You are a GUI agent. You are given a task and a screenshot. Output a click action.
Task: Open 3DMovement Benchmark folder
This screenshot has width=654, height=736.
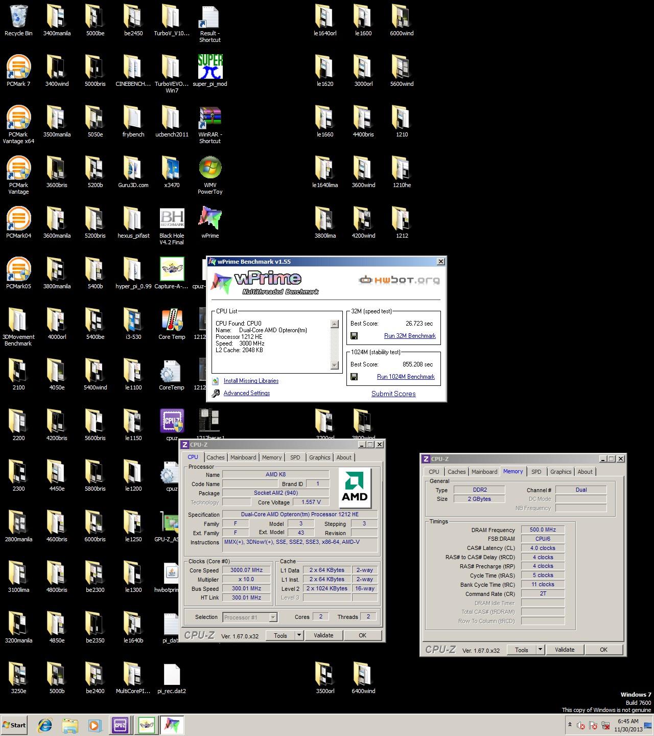(18, 328)
